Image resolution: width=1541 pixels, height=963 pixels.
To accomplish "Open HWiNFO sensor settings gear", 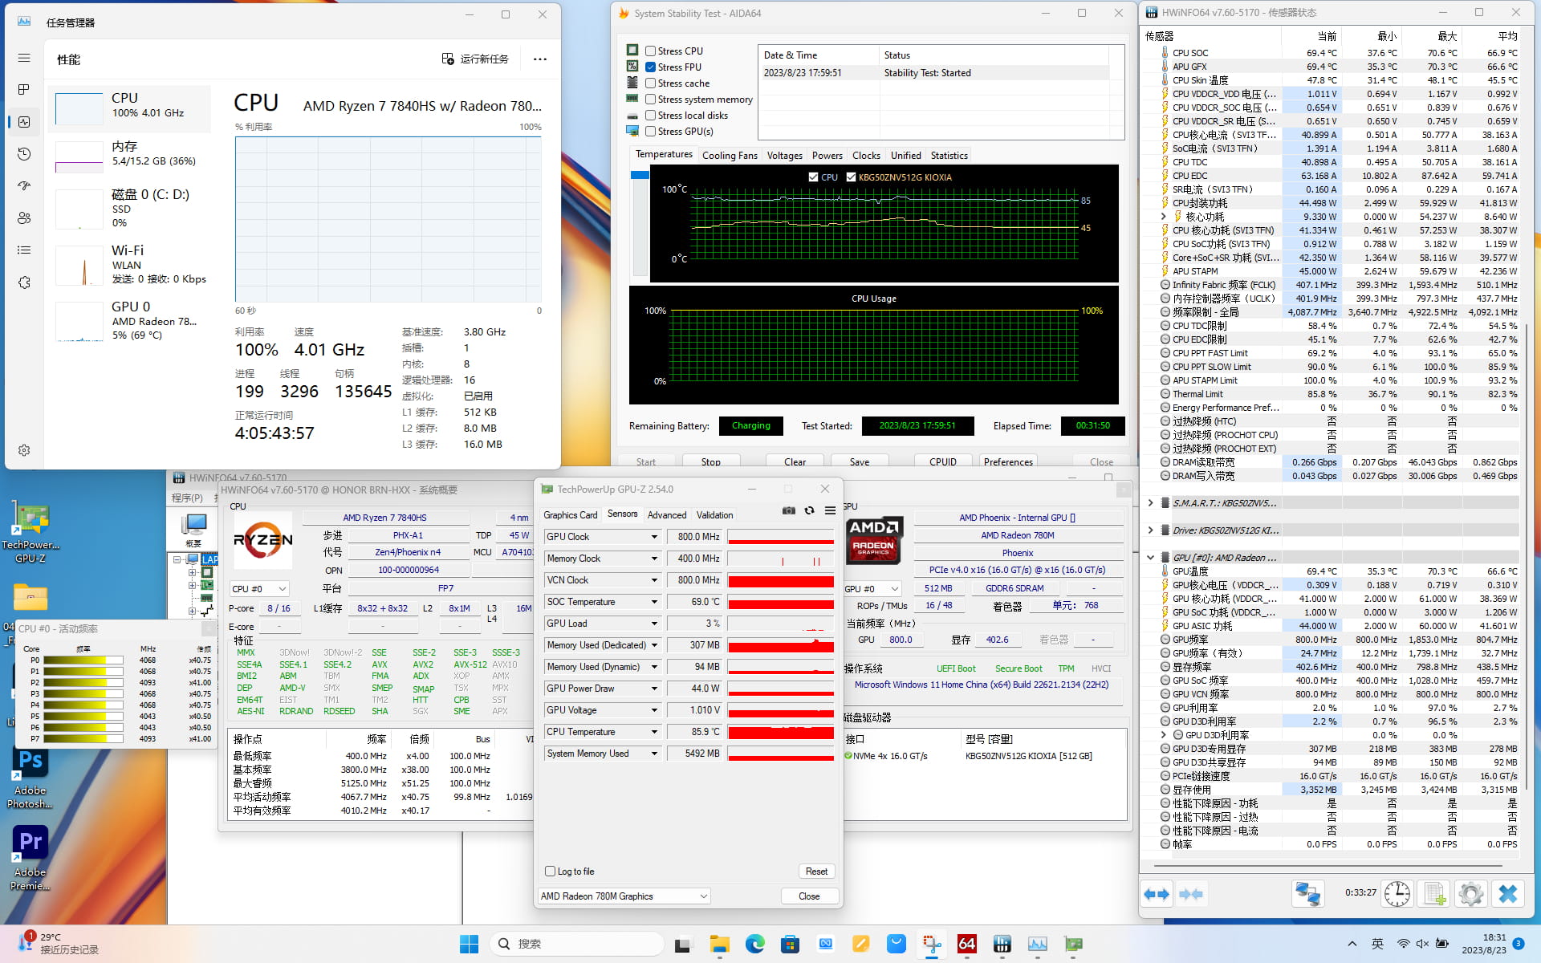I will (1471, 893).
